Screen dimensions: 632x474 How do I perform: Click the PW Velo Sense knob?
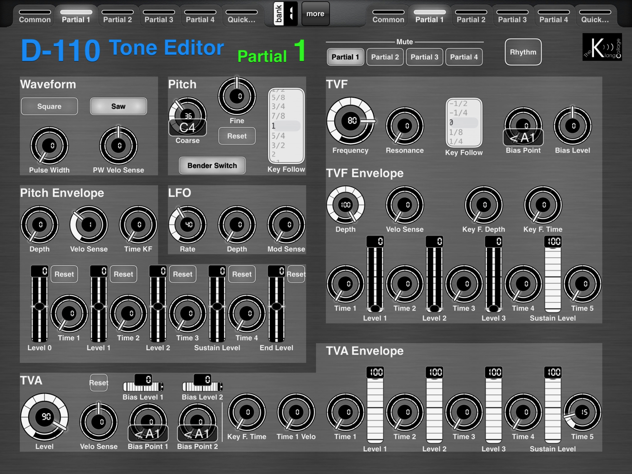pyautogui.click(x=118, y=146)
